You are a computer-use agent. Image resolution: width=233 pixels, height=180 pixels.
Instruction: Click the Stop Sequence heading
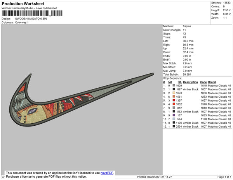[172, 78]
